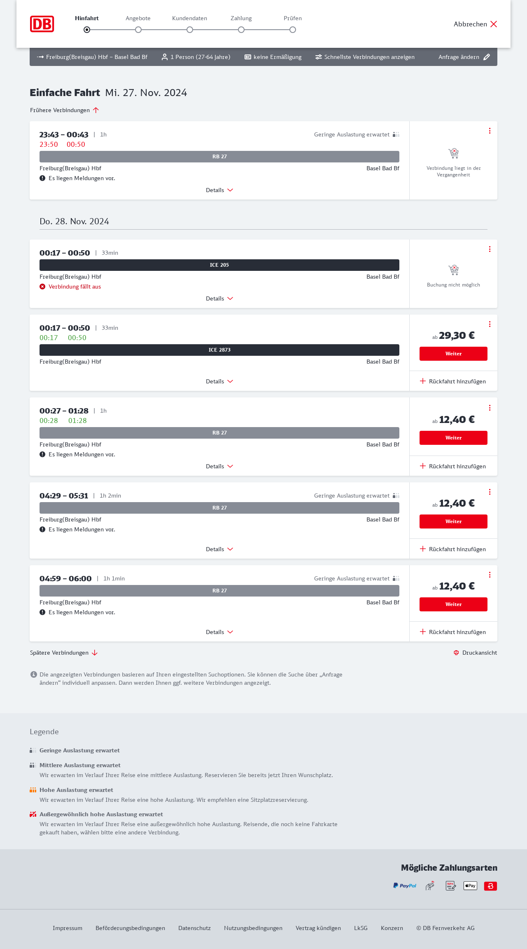Expand Details for the ICE 2873 connection

tap(219, 381)
